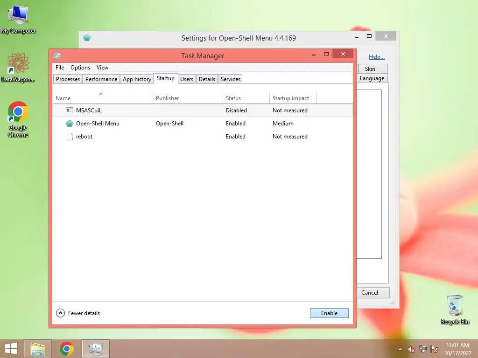
Task: Collapse with the Fewer details arrow
Action: 60,313
